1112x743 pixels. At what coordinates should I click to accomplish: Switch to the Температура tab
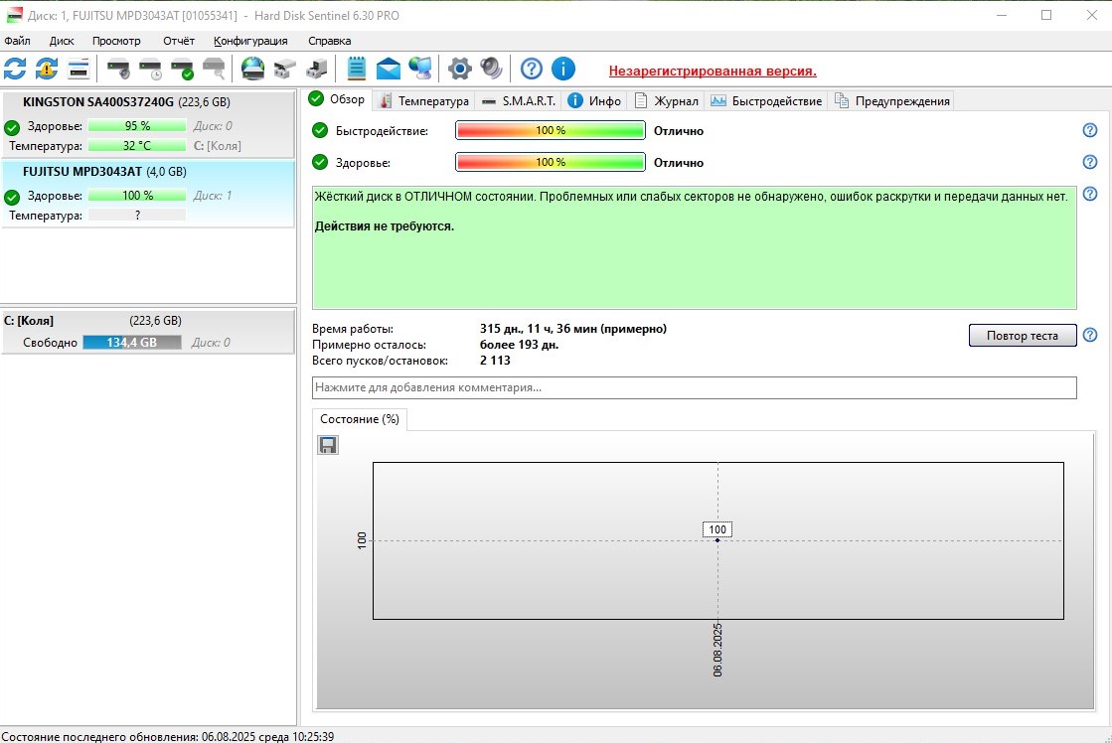click(x=424, y=100)
